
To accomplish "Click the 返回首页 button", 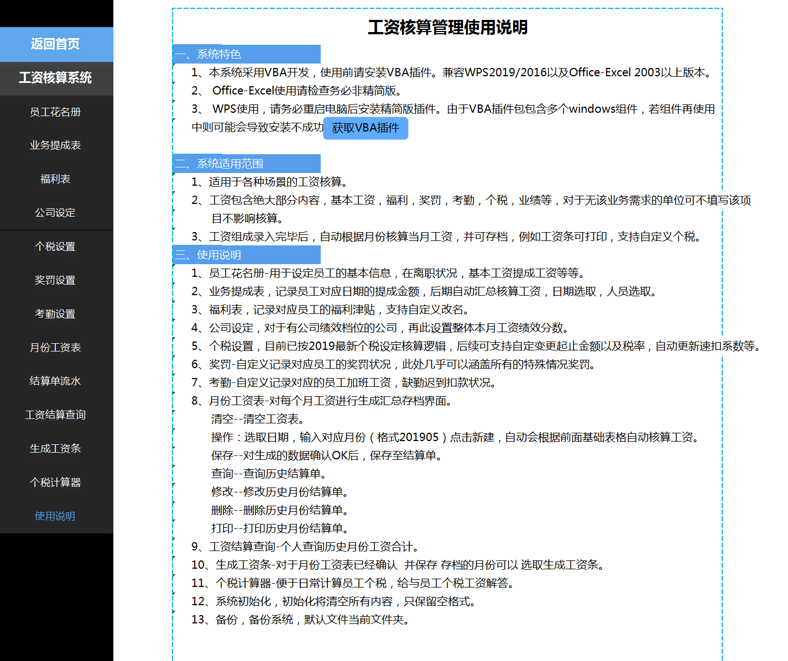I will point(55,44).
